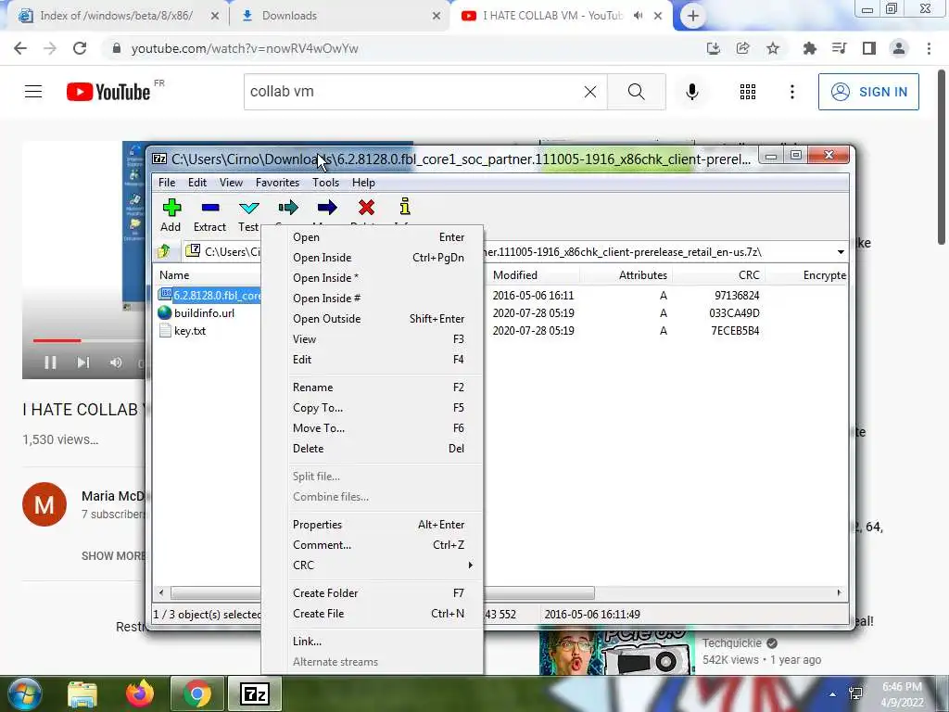
Task: Open the Chrome extensions puzzle icon
Action: coord(809,48)
